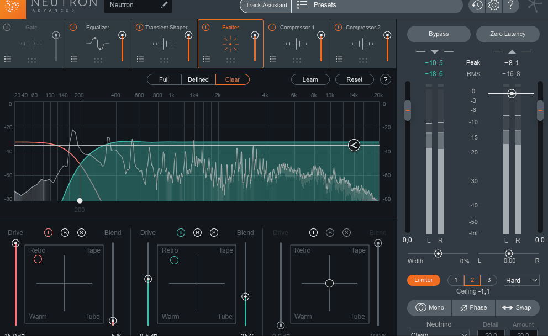Click the collapse arrow on the spectrum
This screenshot has height=336, width=548.
pos(354,145)
